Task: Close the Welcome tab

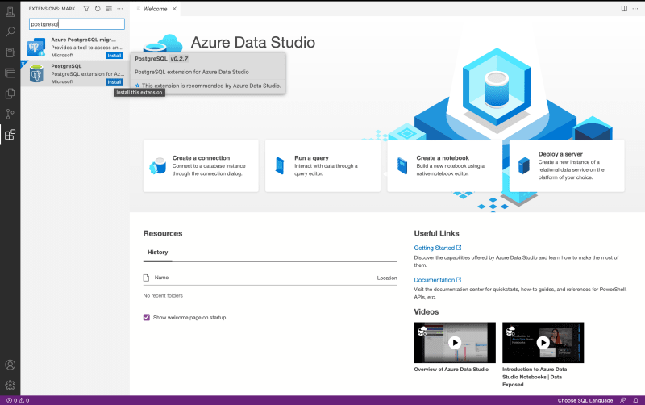Action: click(174, 9)
